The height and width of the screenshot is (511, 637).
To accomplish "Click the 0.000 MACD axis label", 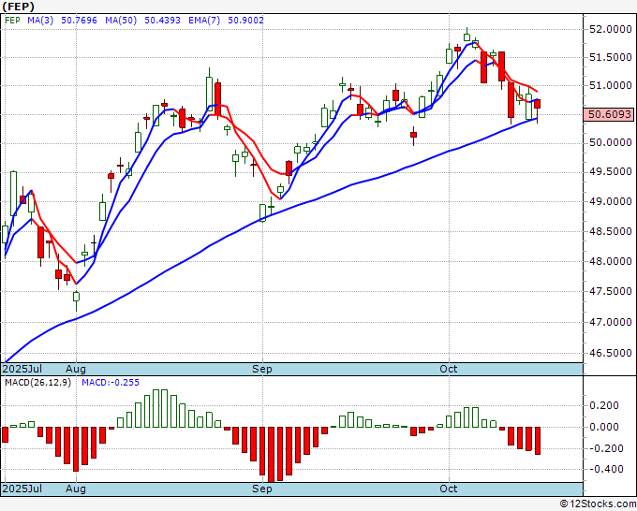I will tap(604, 427).
